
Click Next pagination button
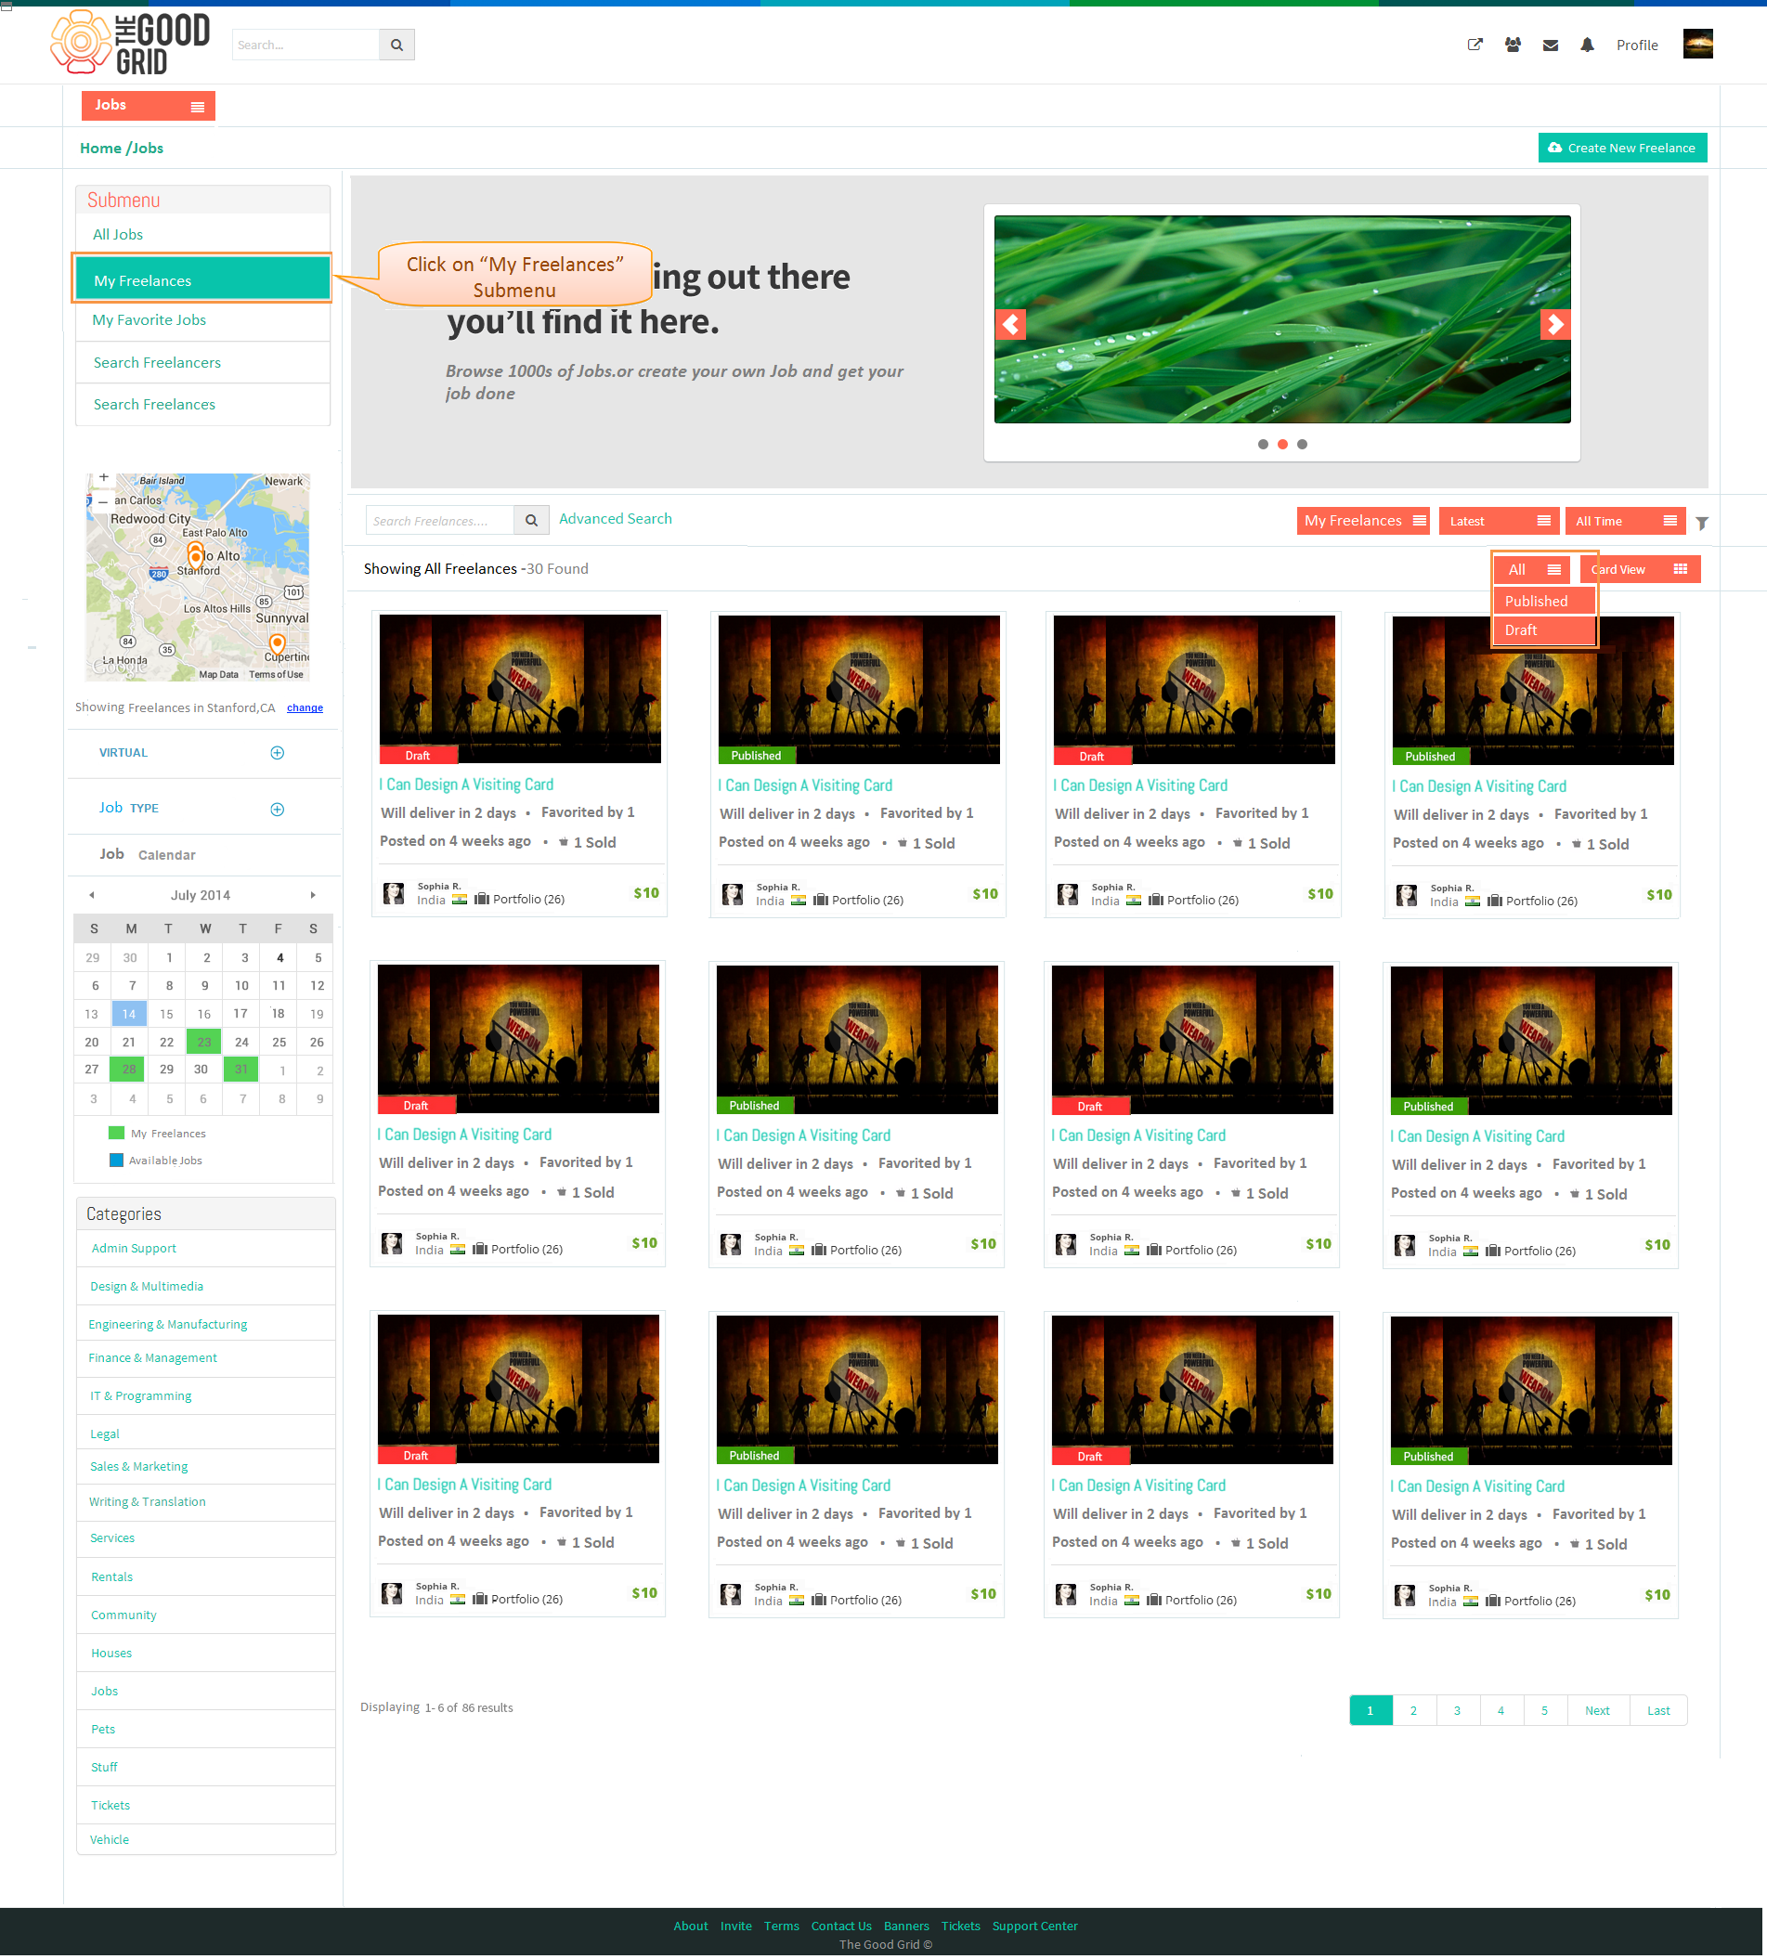[1597, 1711]
